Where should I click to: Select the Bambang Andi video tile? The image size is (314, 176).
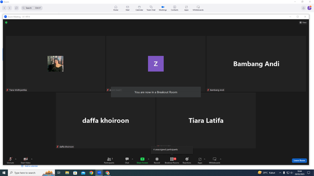[x=256, y=64]
